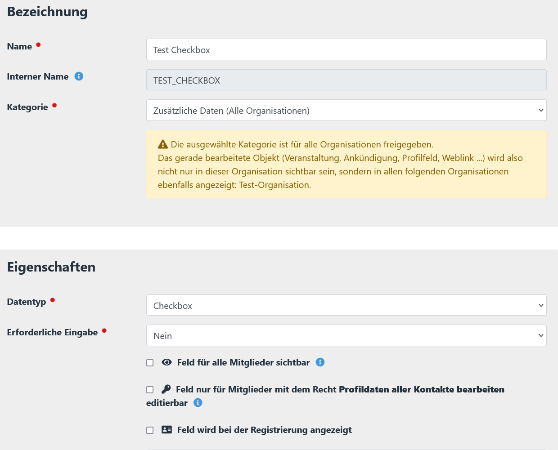Check 'Feld wird bei der Registrierung angezeigt' box
Image resolution: width=558 pixels, height=450 pixels.
coord(150,430)
